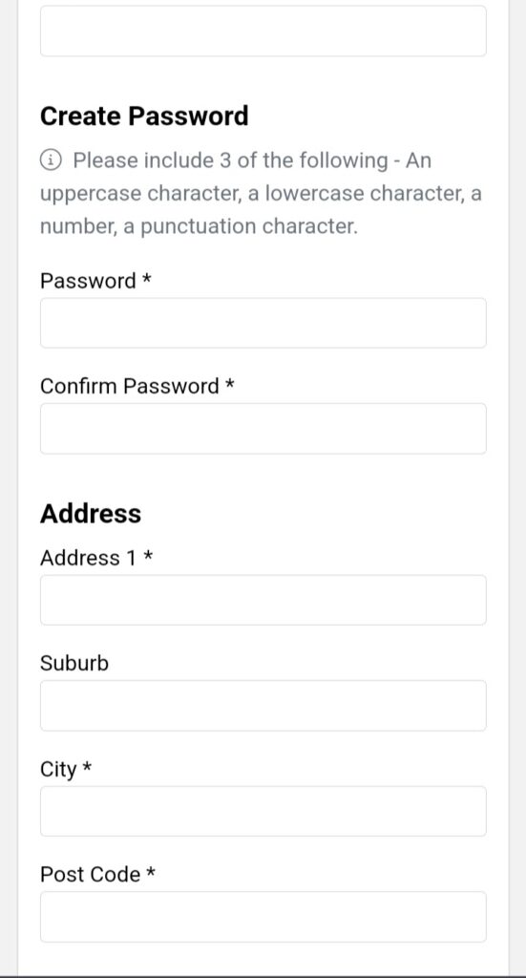This screenshot has height=978, width=526.
Task: Click the Confirm Password label
Action: click(130, 386)
